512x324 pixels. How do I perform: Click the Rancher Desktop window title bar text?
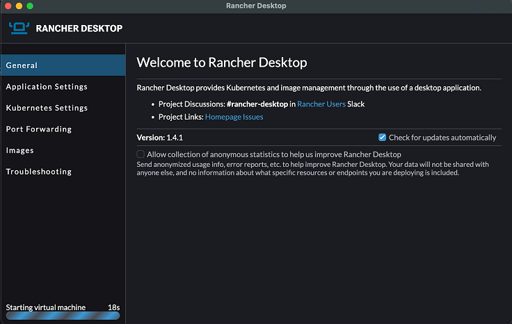click(x=256, y=6)
